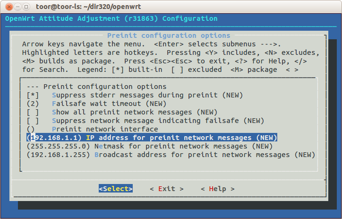The height and width of the screenshot is (219, 342).
Task: Click the Legend text line
Action: [x=160, y=70]
